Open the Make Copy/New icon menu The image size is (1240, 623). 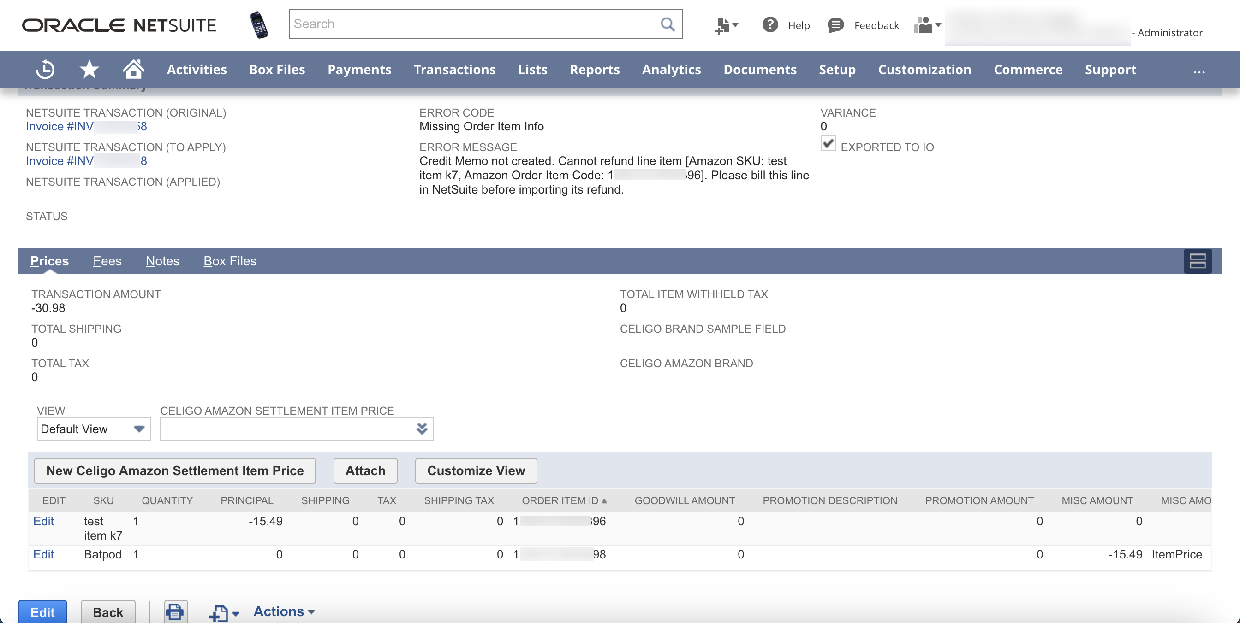224,612
